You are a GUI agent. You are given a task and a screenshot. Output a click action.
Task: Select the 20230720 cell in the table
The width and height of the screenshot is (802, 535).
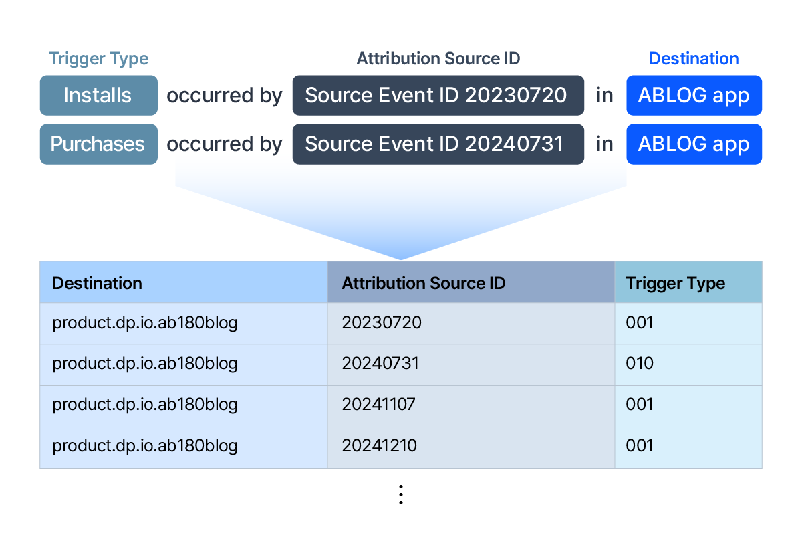click(382, 323)
